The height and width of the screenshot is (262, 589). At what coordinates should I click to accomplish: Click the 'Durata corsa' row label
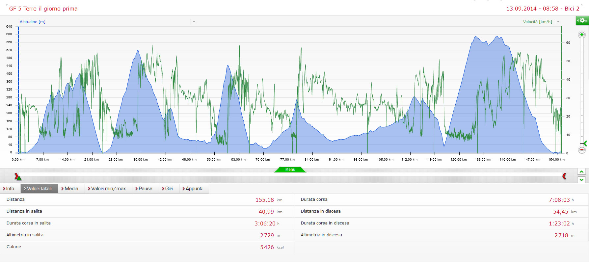[x=314, y=199]
